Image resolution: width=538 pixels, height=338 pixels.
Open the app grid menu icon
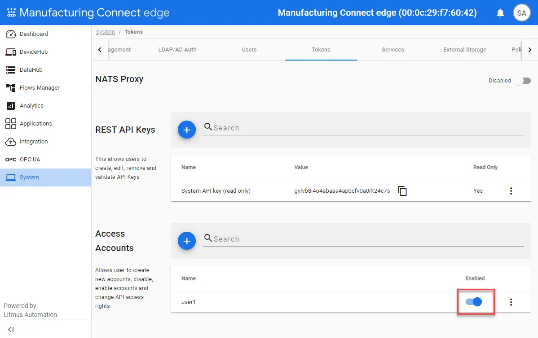[11, 13]
